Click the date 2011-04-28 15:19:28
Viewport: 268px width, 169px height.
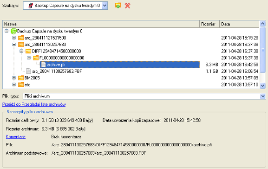240,38
